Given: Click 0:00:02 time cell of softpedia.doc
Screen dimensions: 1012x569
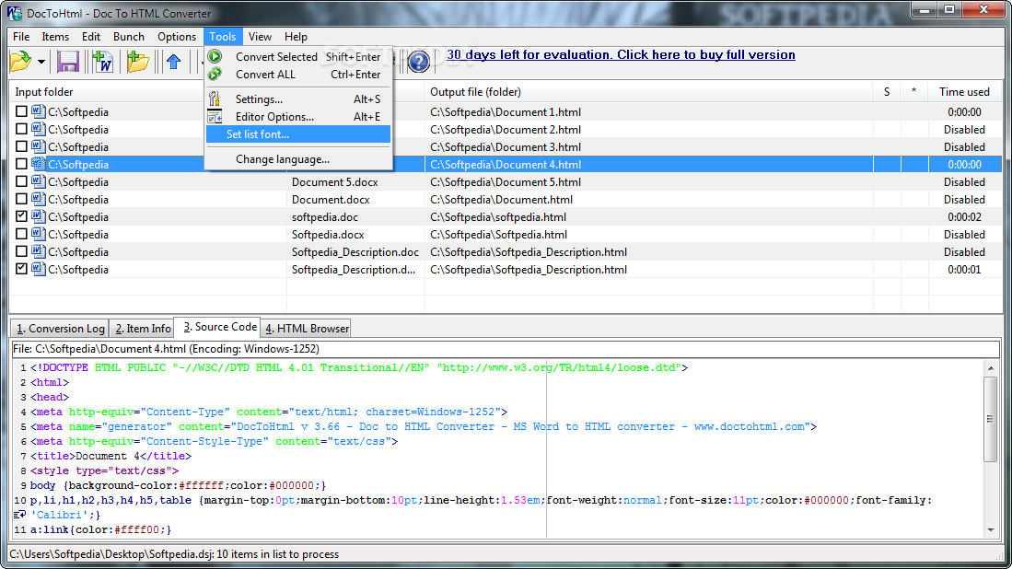Looking at the screenshot, I should [964, 216].
